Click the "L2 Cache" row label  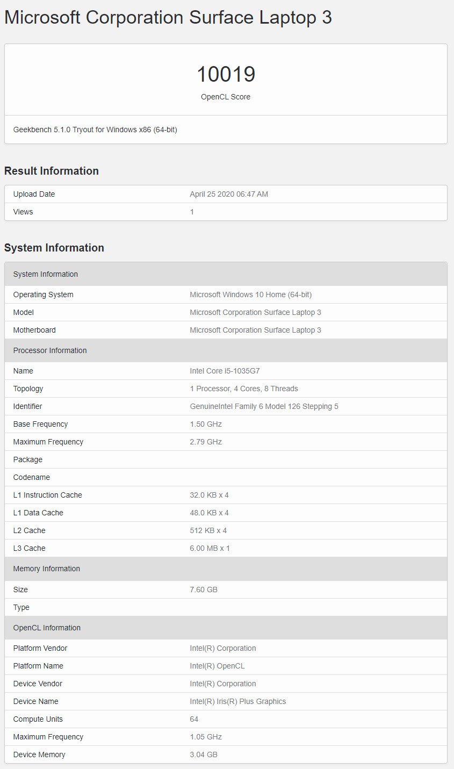30,530
